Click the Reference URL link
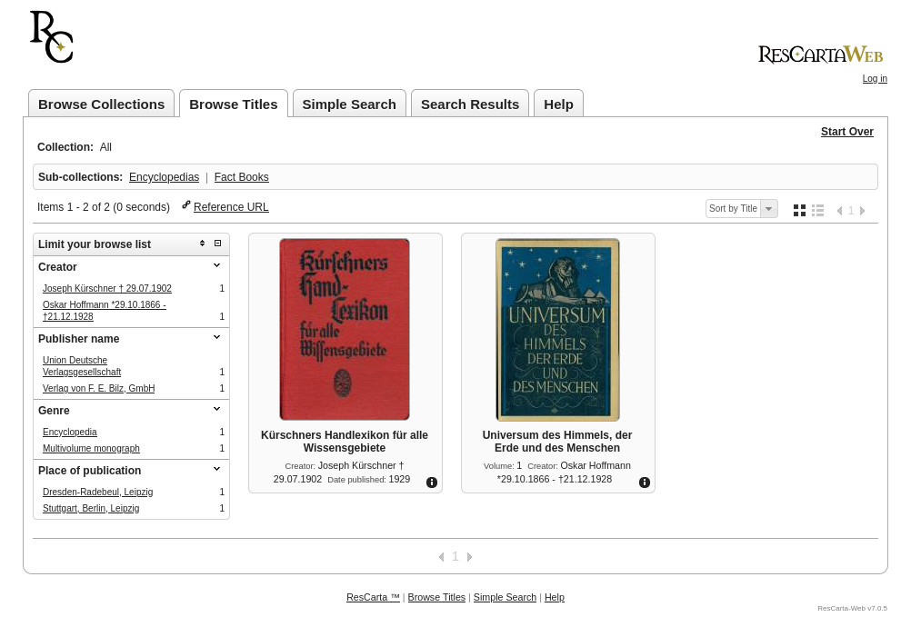The width and height of the screenshot is (911, 617). click(231, 206)
